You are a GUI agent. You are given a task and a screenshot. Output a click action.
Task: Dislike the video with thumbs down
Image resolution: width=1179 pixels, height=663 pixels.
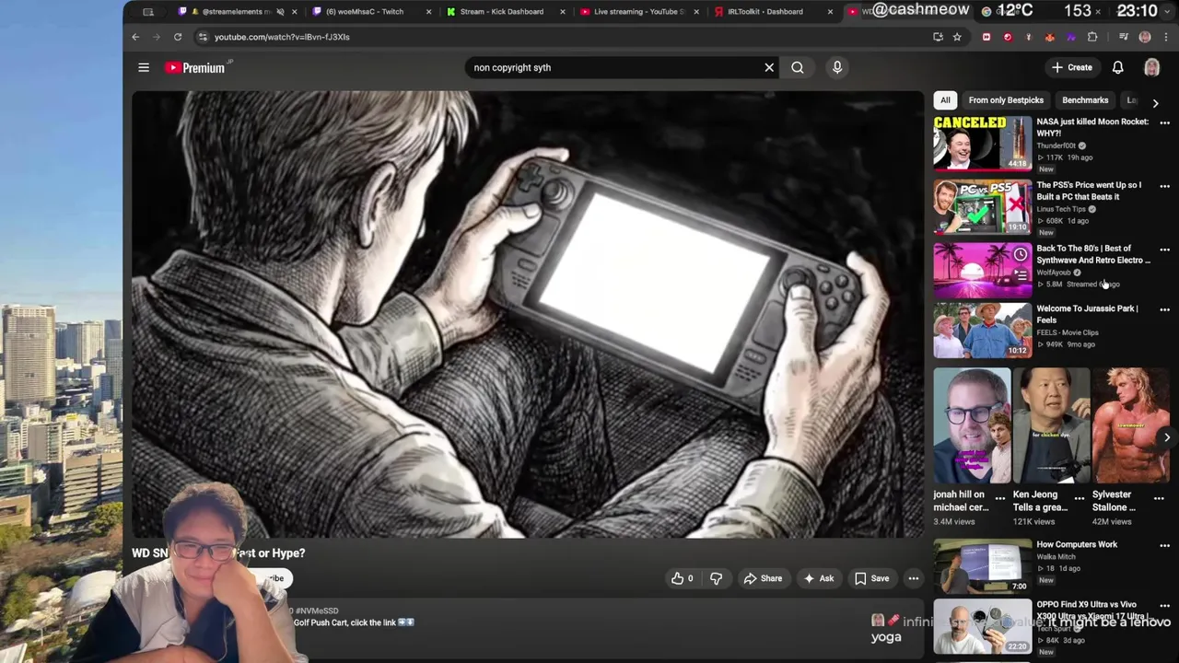716,578
